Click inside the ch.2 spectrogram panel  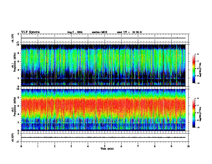(x=103, y=110)
